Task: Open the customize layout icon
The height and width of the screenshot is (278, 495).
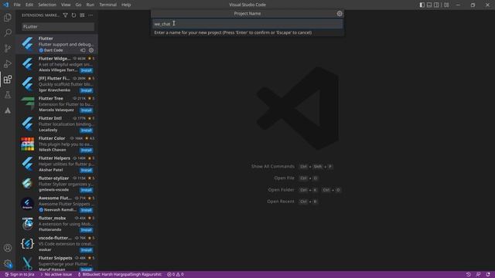Action: (x=446, y=5)
